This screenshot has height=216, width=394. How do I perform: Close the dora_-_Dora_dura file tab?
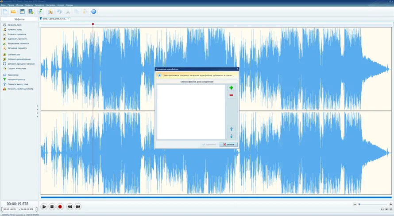point(68,19)
